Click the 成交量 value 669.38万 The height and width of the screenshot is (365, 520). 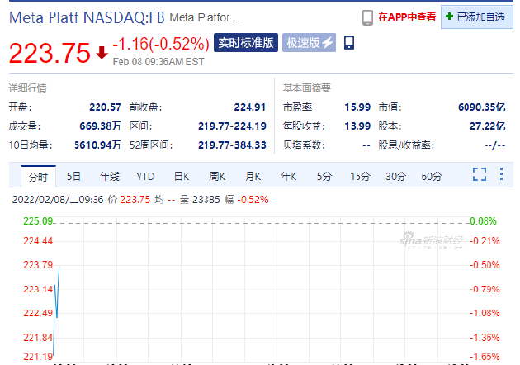[100, 126]
